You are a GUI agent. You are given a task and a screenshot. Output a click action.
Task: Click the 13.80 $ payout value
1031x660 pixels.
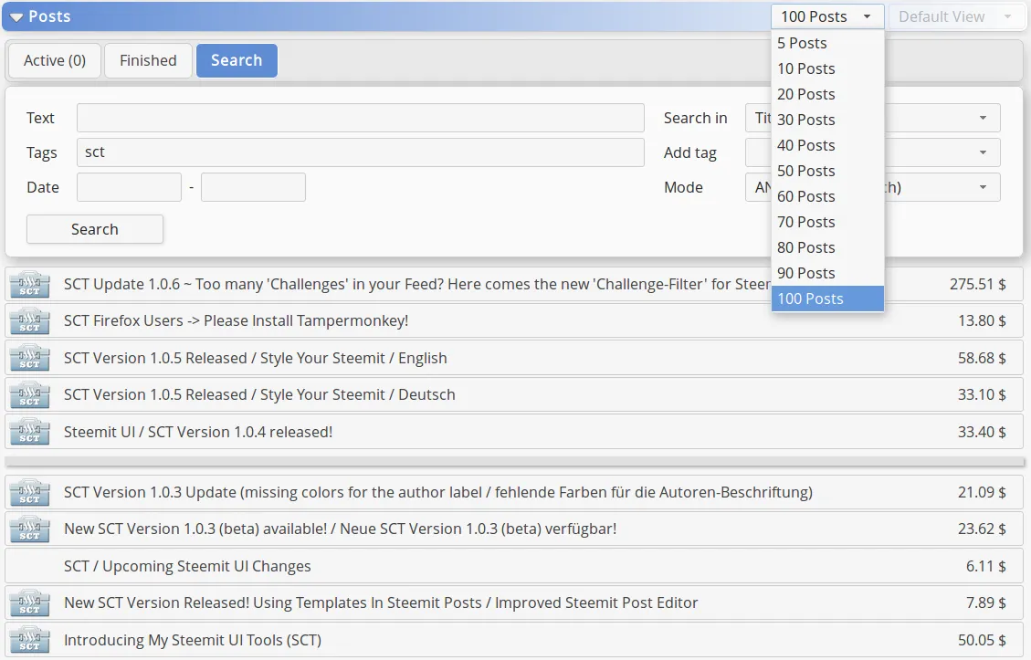pos(982,320)
